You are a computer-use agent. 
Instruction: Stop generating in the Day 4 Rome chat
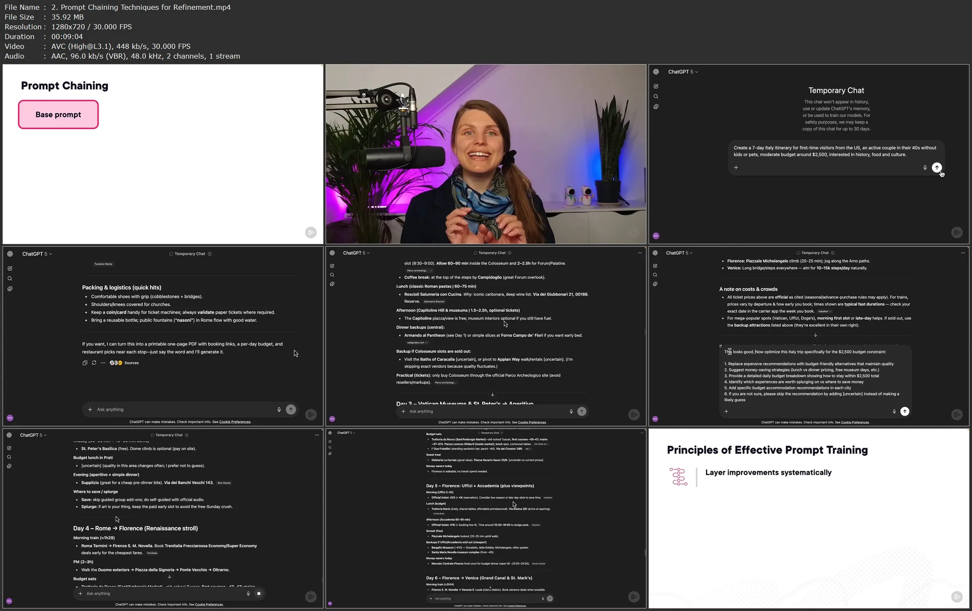tap(258, 593)
